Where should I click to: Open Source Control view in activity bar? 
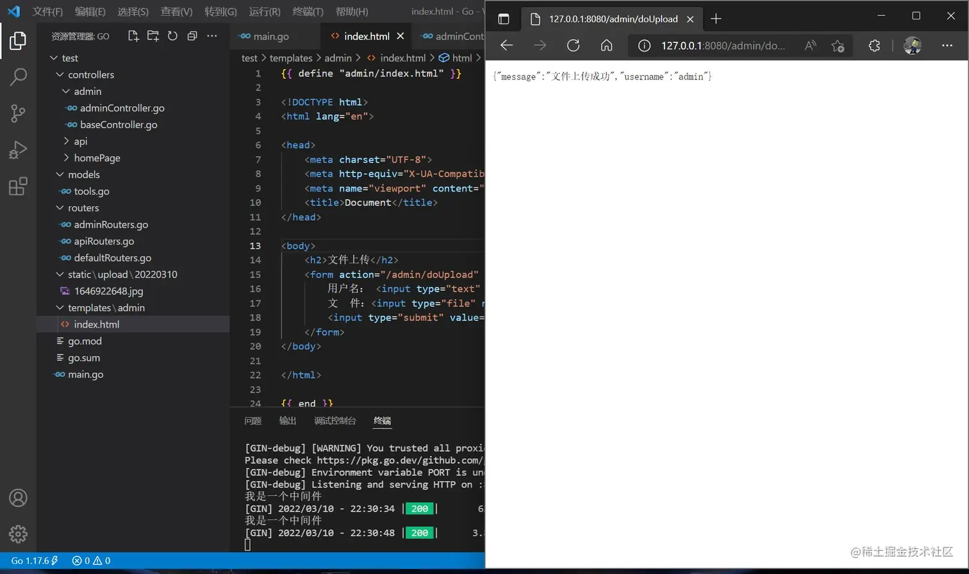tap(18, 114)
